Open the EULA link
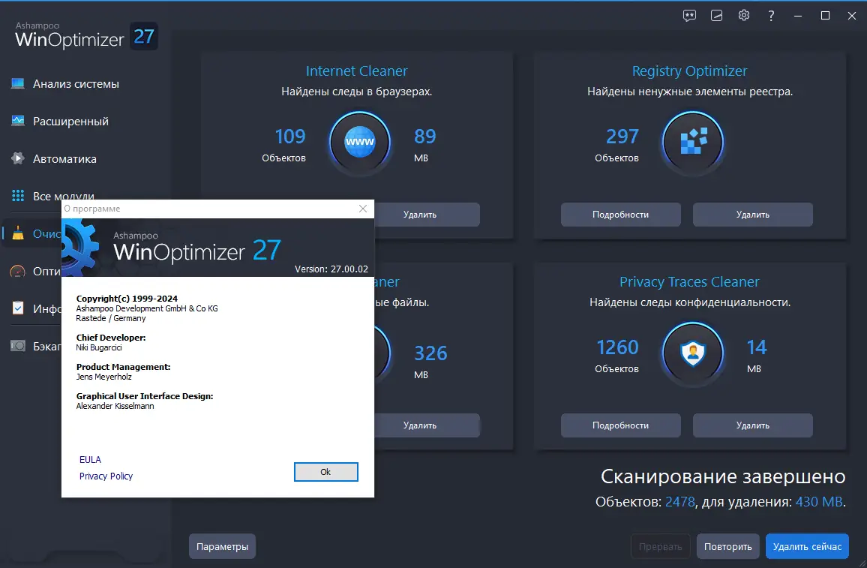 (90, 460)
